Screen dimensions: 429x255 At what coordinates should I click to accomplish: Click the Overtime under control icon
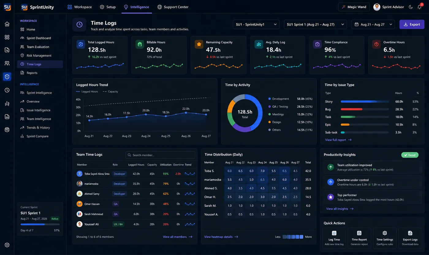click(331, 182)
